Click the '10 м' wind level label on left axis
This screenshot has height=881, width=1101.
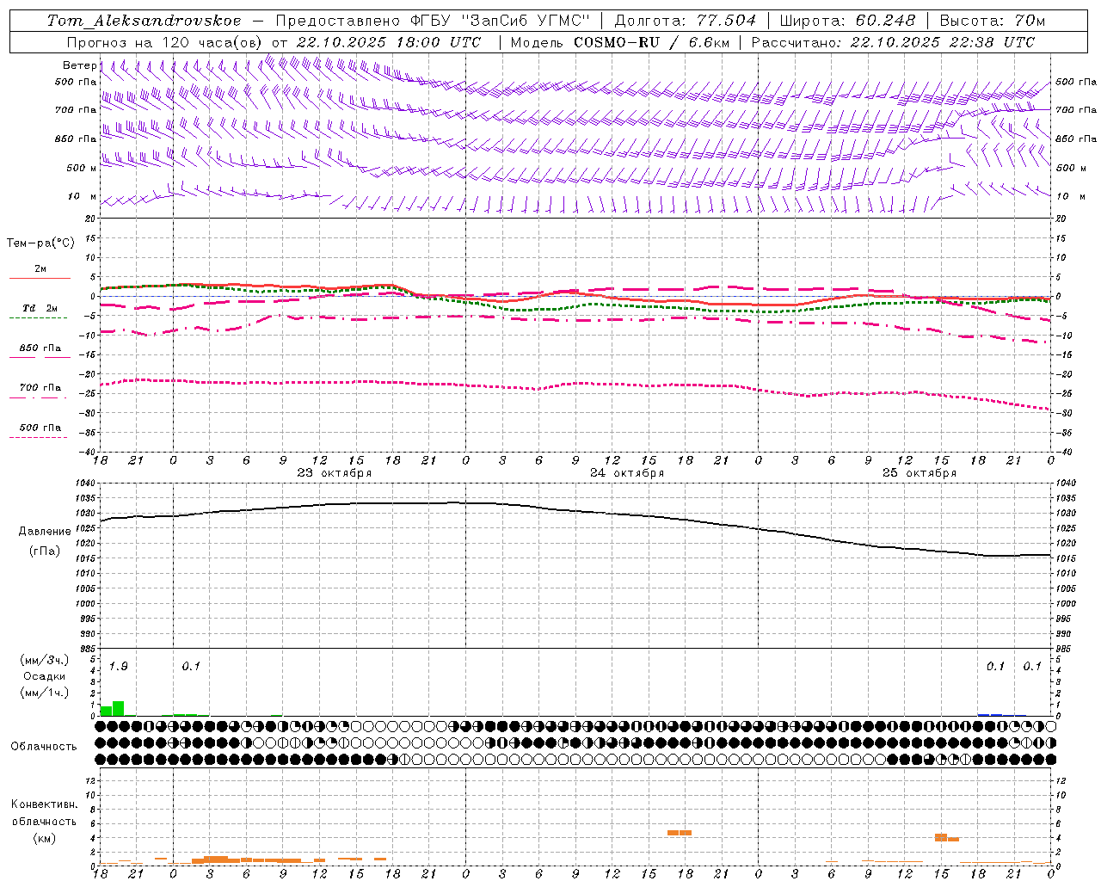(x=83, y=196)
